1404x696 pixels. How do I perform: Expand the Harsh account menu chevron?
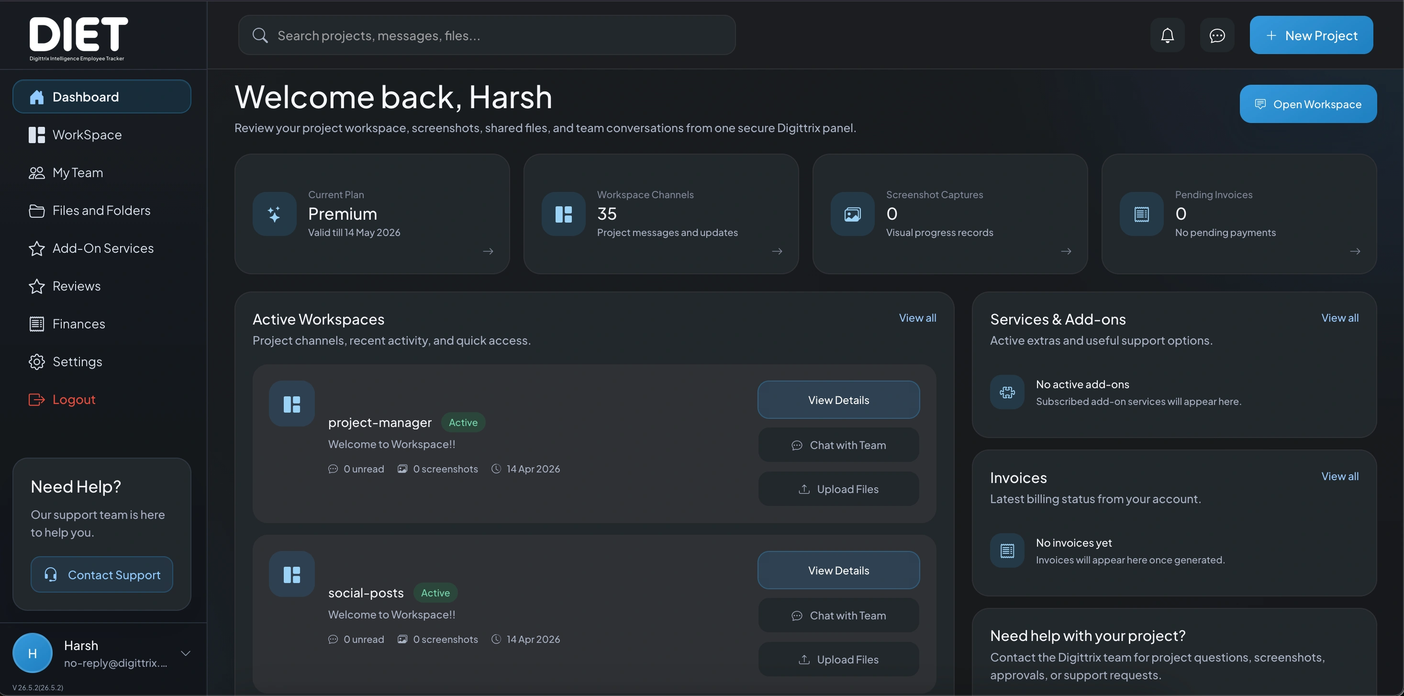coord(185,653)
